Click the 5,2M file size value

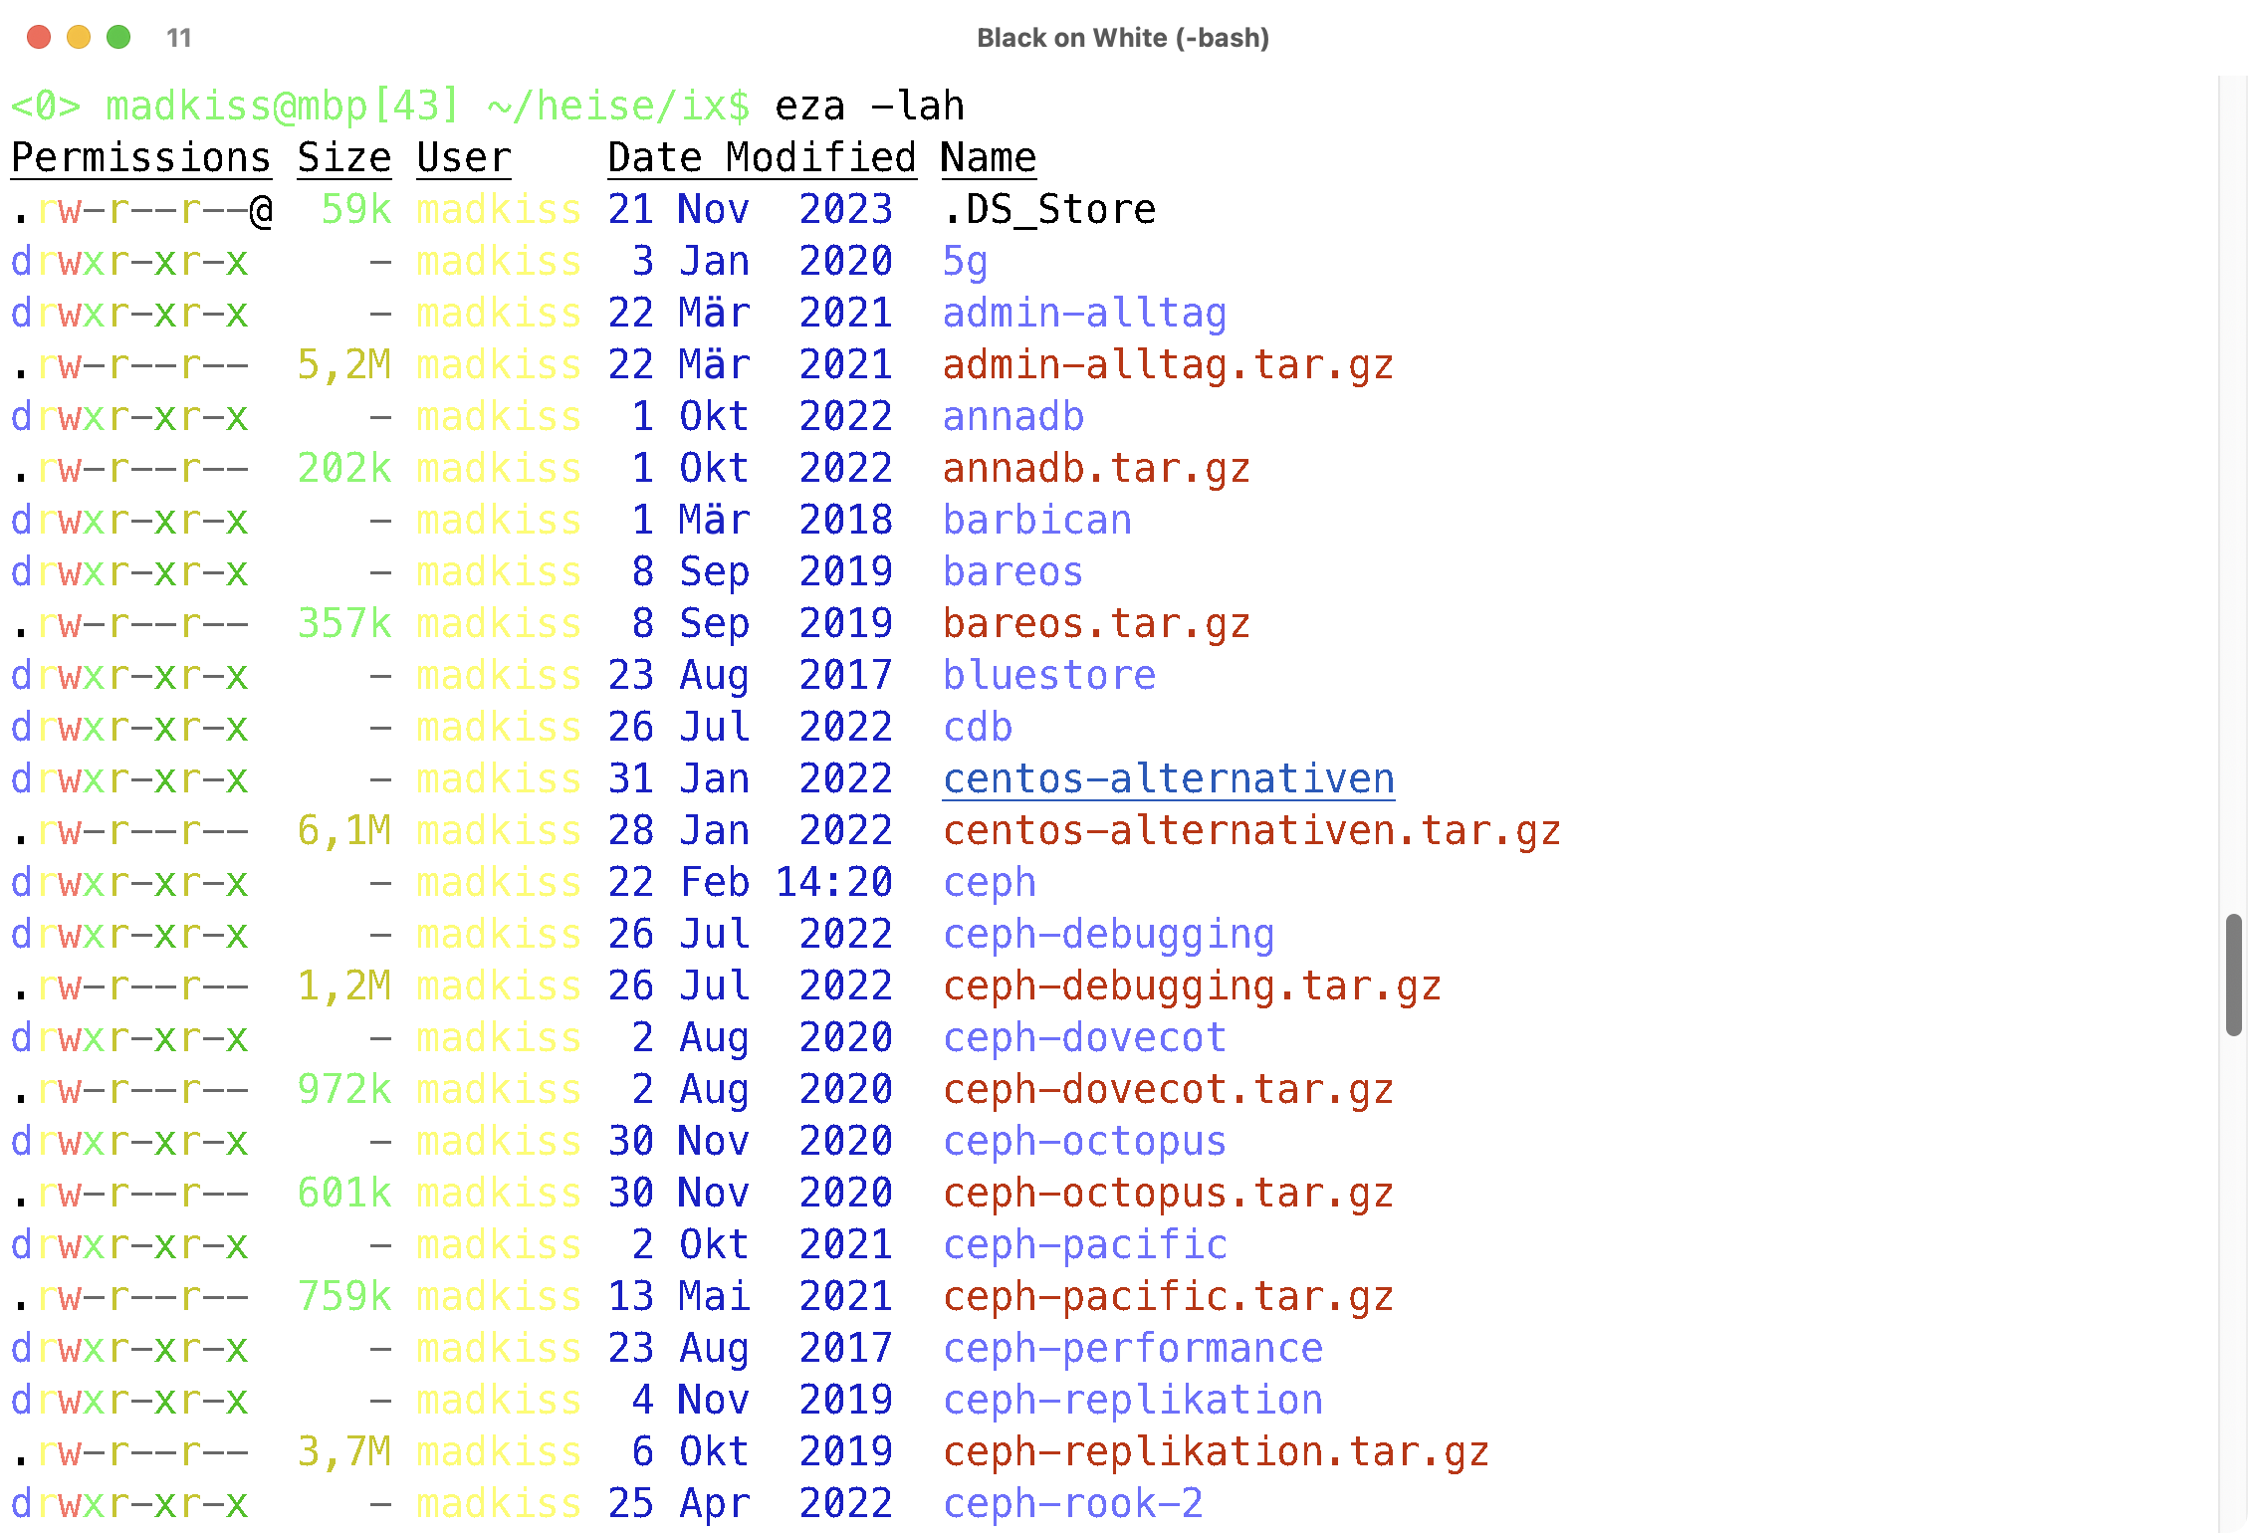point(343,364)
